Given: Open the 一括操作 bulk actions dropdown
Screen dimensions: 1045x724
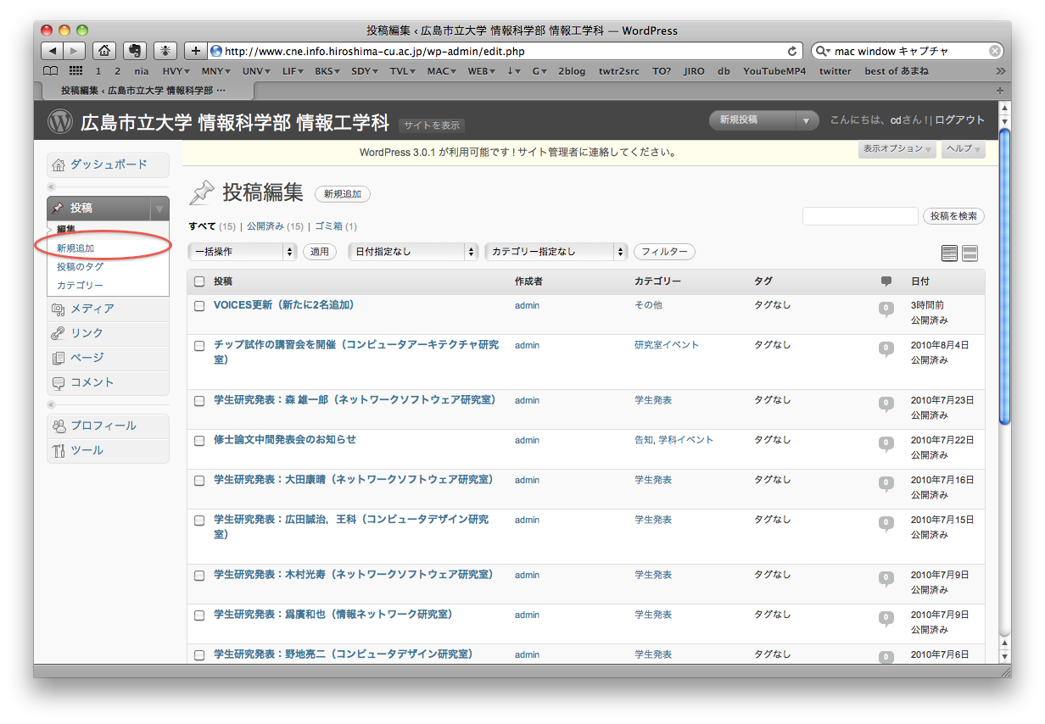Looking at the screenshot, I should click(242, 252).
